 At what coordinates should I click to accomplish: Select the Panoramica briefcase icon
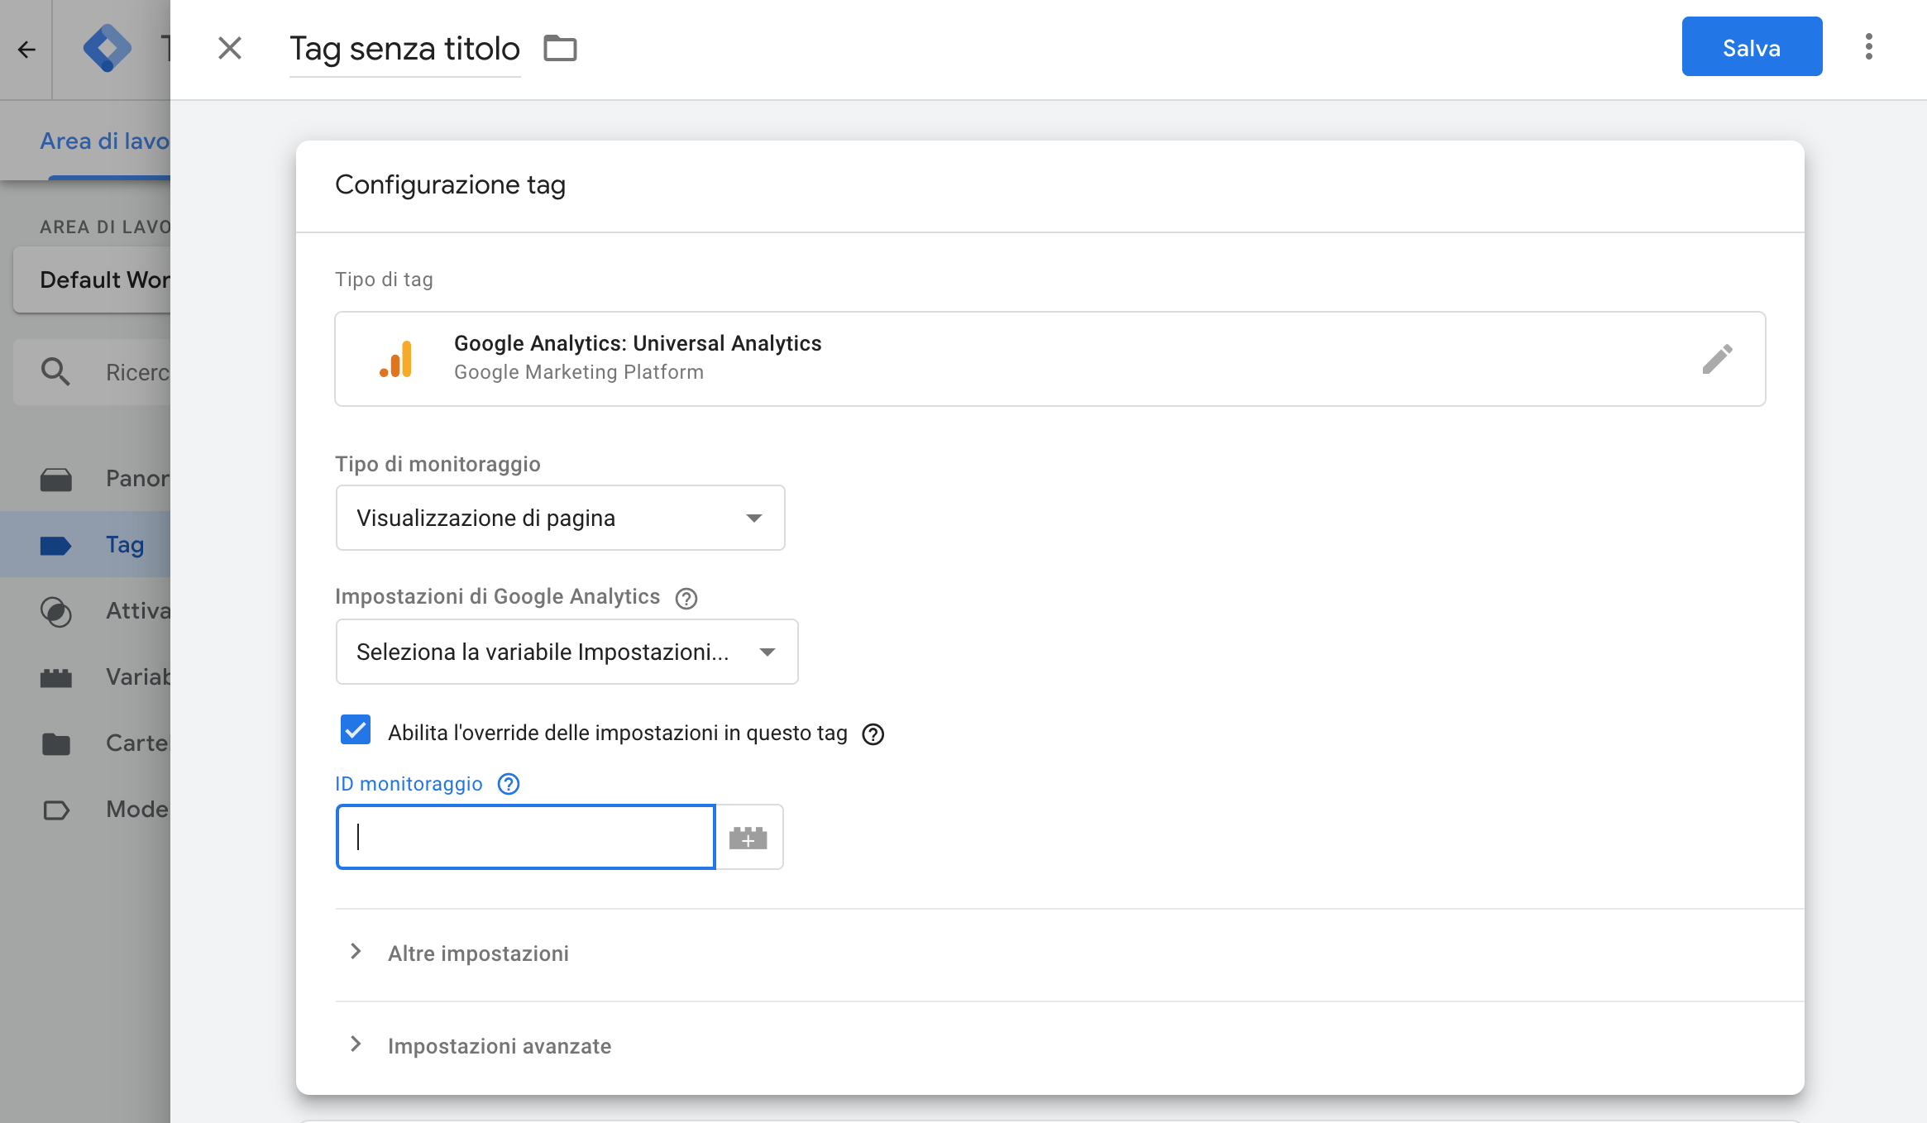[x=56, y=479]
